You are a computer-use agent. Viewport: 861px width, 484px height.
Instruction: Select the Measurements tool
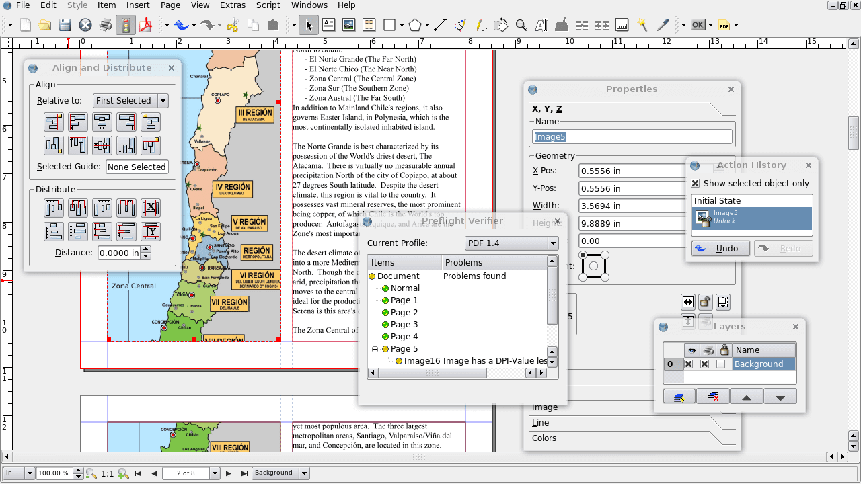(x=622, y=25)
